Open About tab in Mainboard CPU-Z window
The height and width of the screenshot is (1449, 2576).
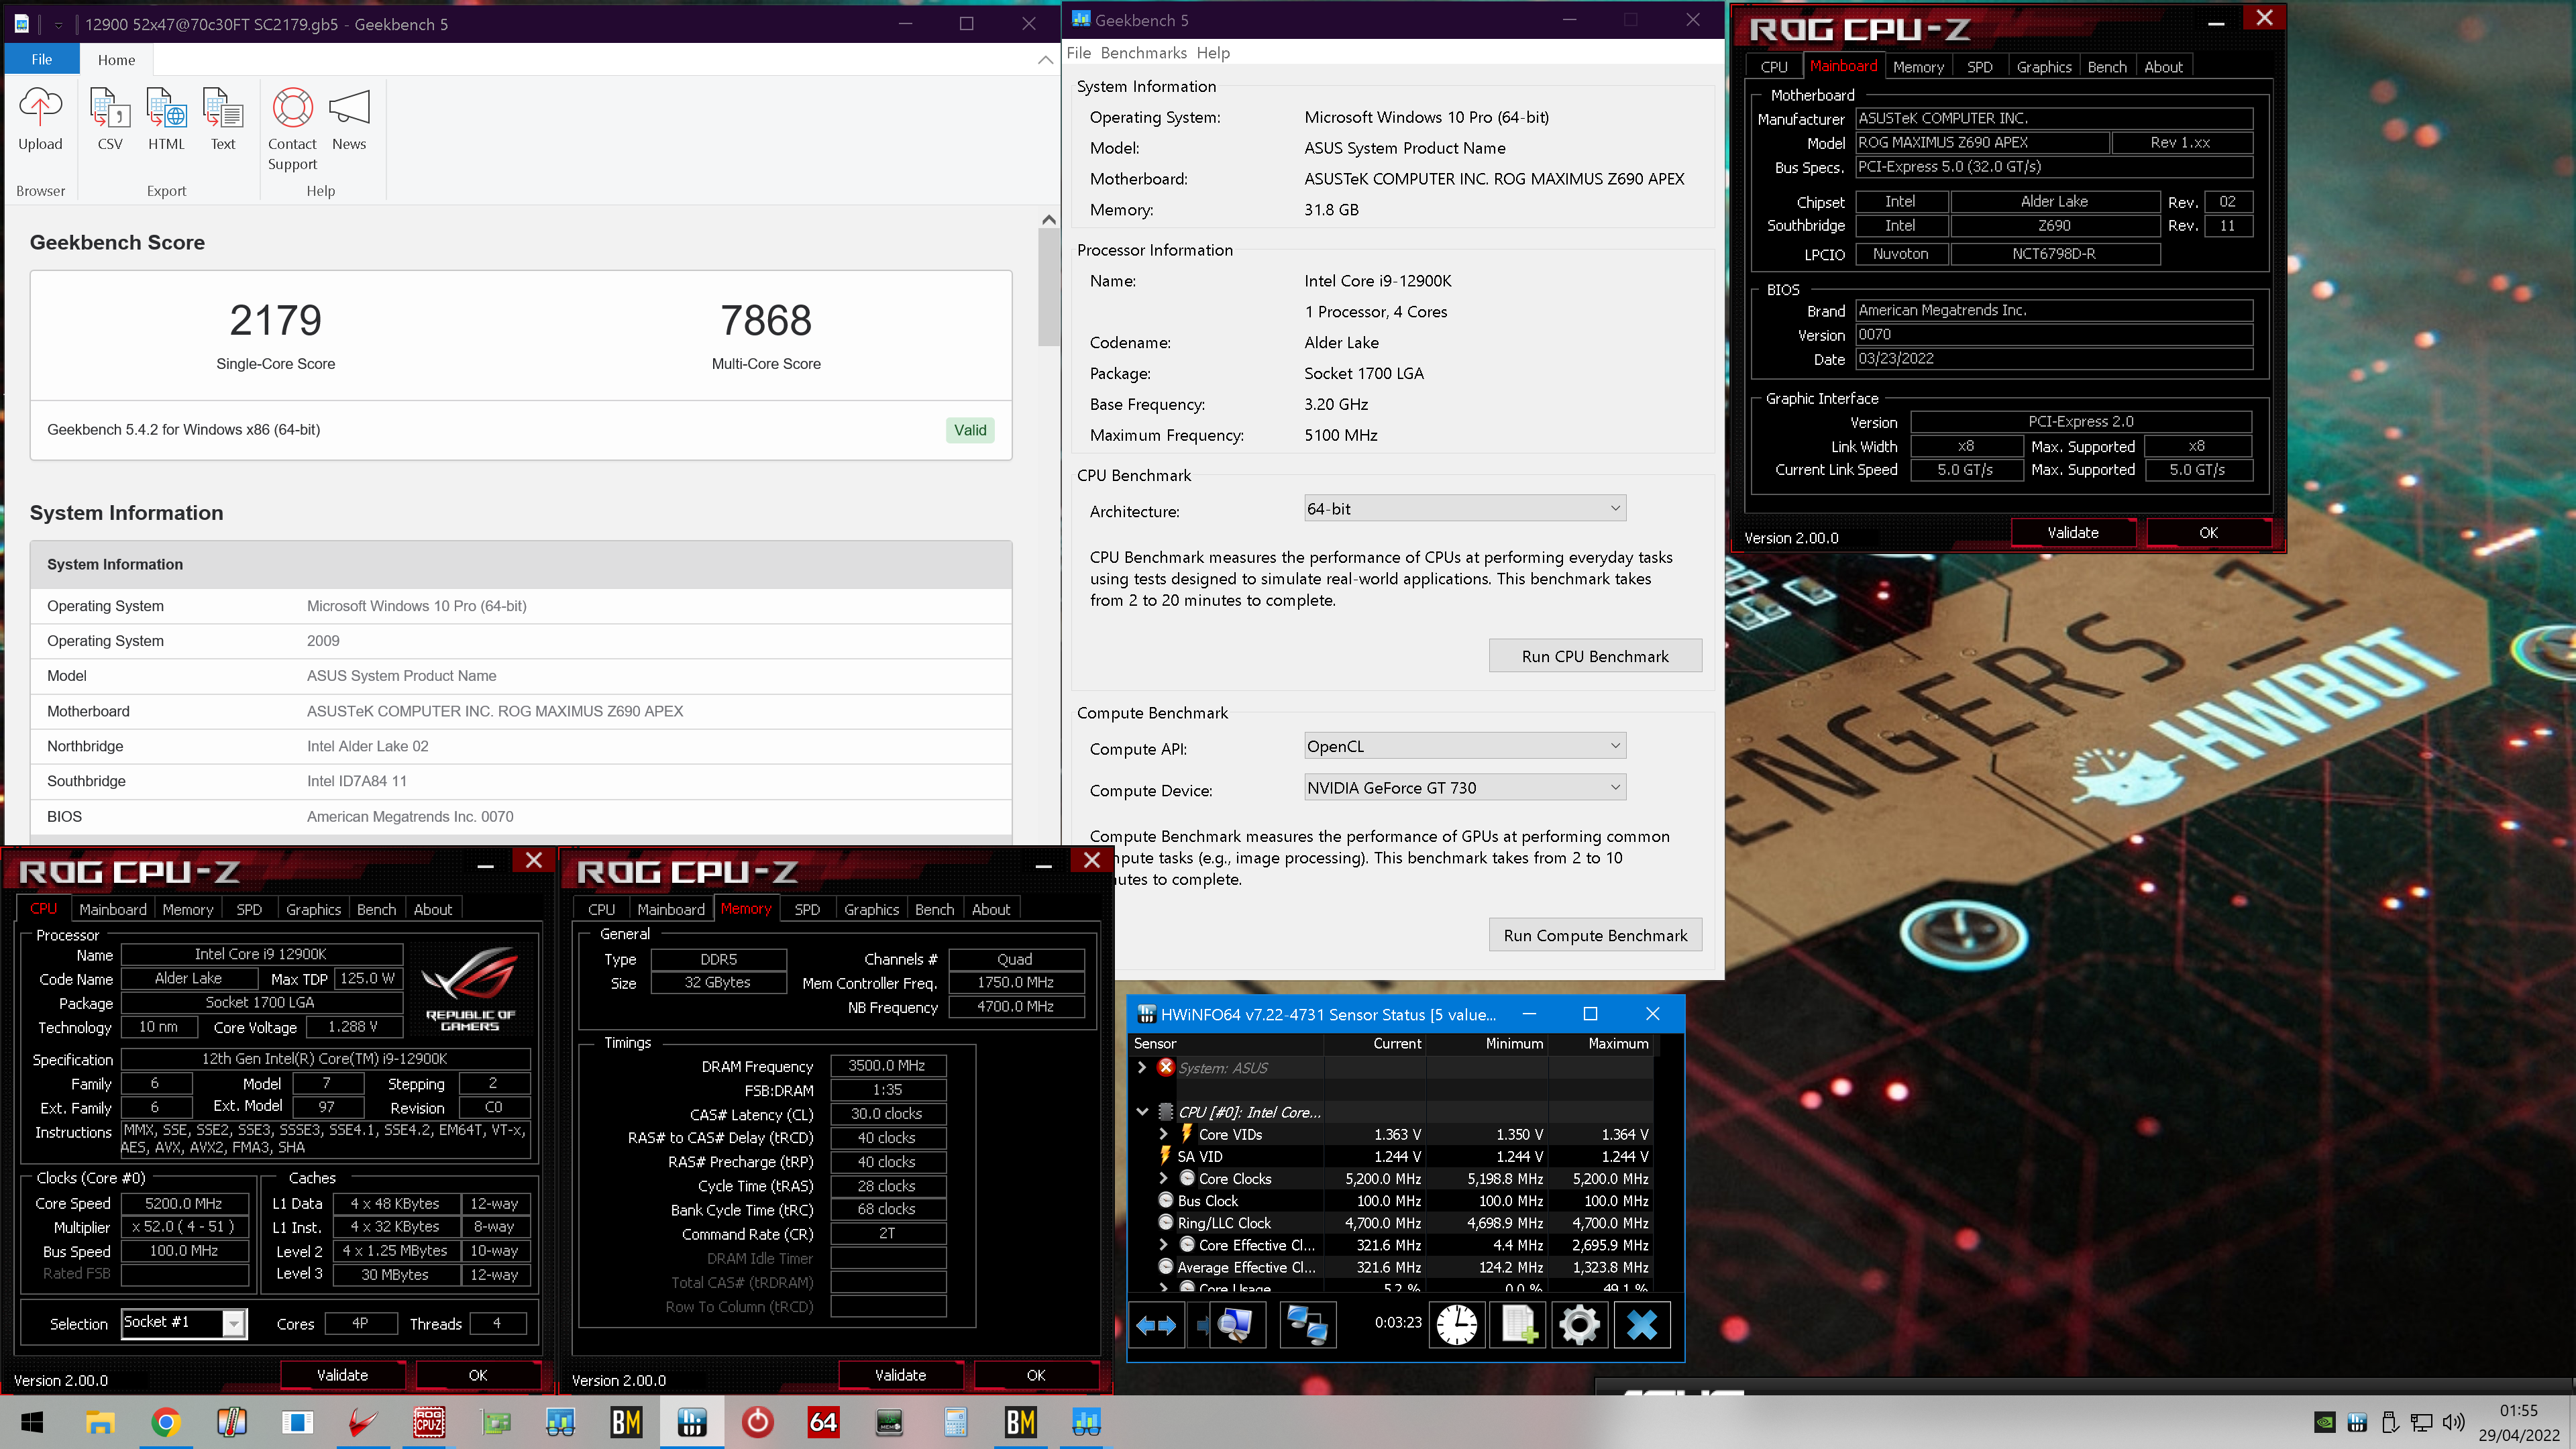pyautogui.click(x=2163, y=67)
